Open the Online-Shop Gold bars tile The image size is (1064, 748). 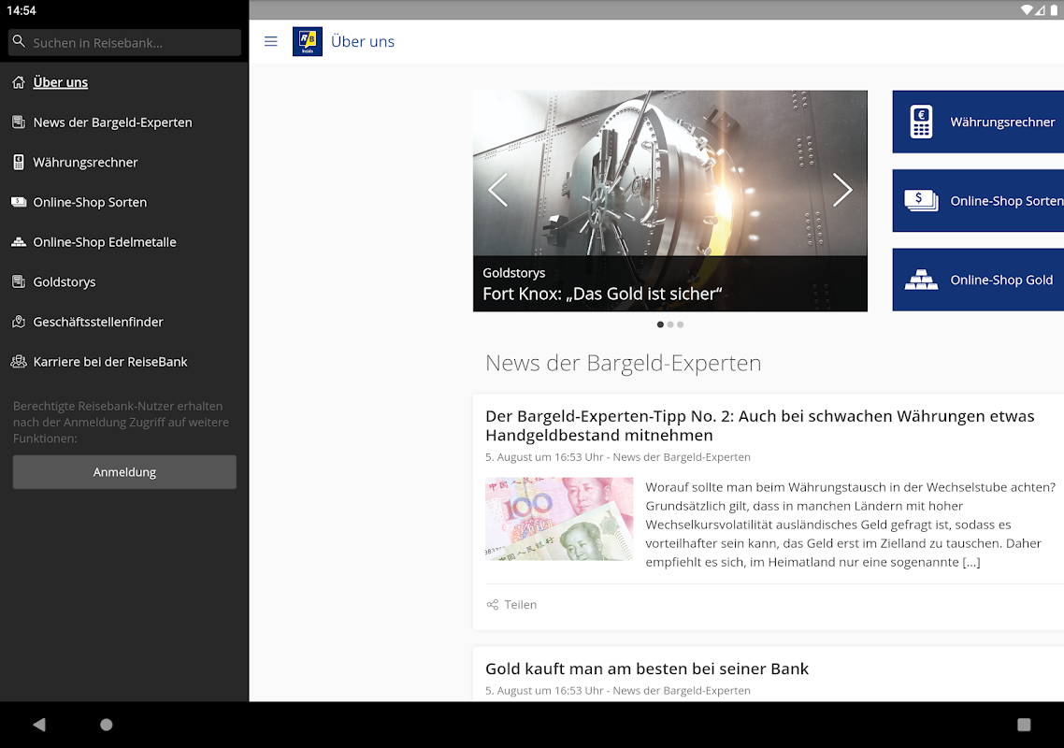click(x=978, y=280)
